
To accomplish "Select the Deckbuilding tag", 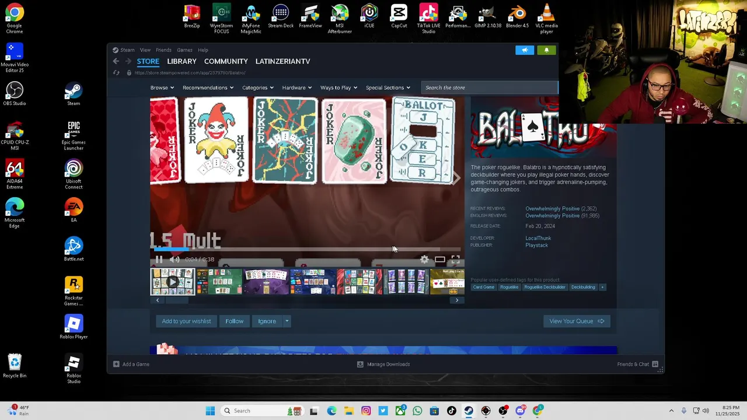I will [583, 287].
